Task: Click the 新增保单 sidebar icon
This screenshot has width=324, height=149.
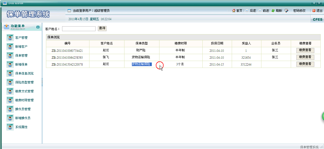Action: click(10, 65)
